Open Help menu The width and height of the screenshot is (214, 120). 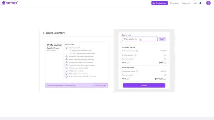195,3
